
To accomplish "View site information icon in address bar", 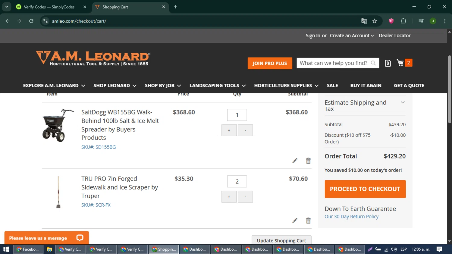I will [x=46, y=21].
